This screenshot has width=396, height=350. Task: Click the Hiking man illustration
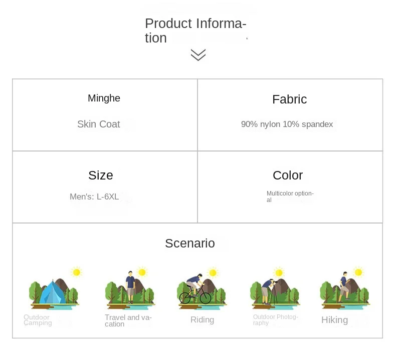coord(344,287)
